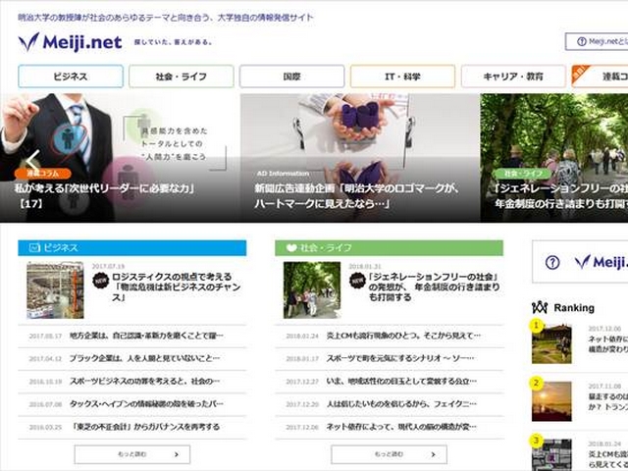Click chevron arrow in ビジネス もっと読む button
Viewport: 628px width, 471px height.
(x=177, y=454)
